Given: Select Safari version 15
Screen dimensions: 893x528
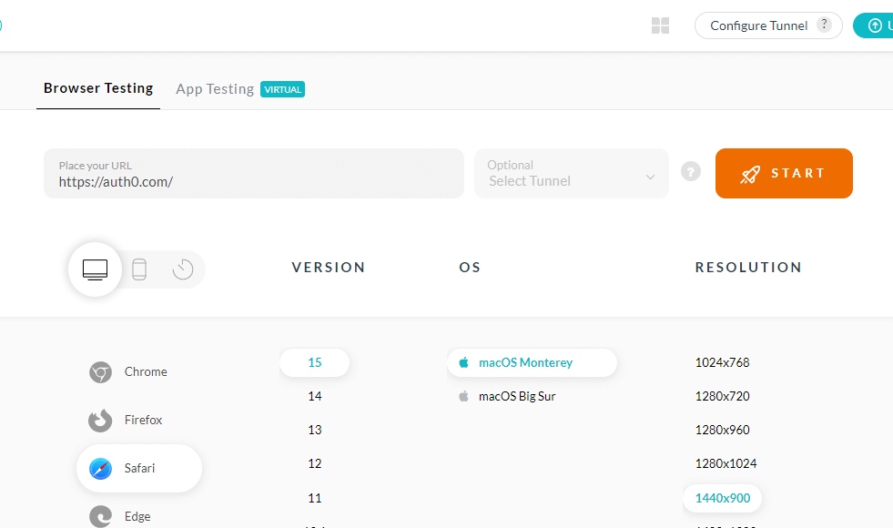Looking at the screenshot, I should click(314, 362).
